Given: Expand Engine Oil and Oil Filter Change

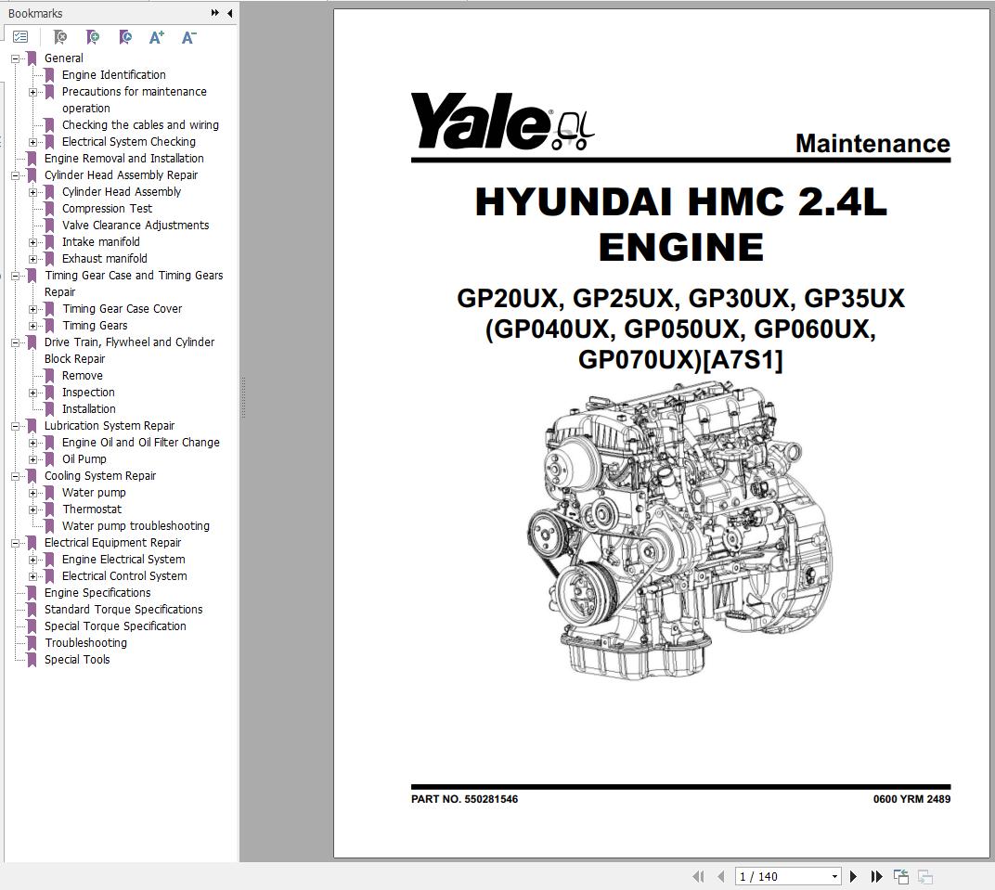Looking at the screenshot, I should click(33, 443).
